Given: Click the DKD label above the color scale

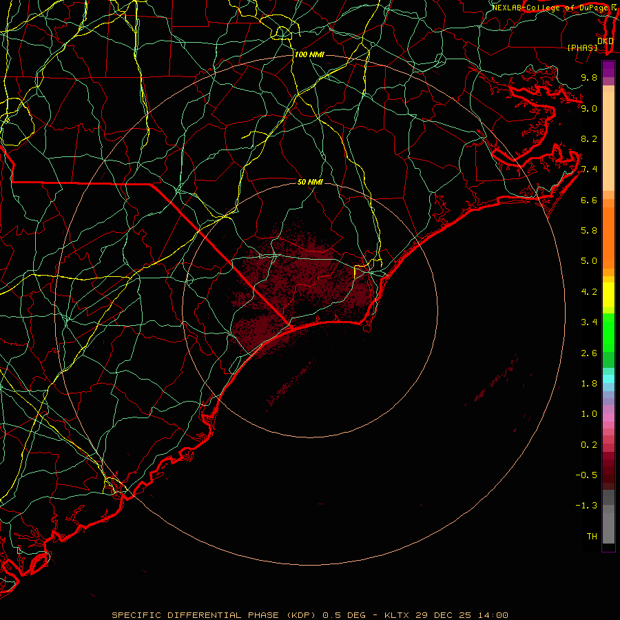Looking at the screenshot, I should 605,41.
